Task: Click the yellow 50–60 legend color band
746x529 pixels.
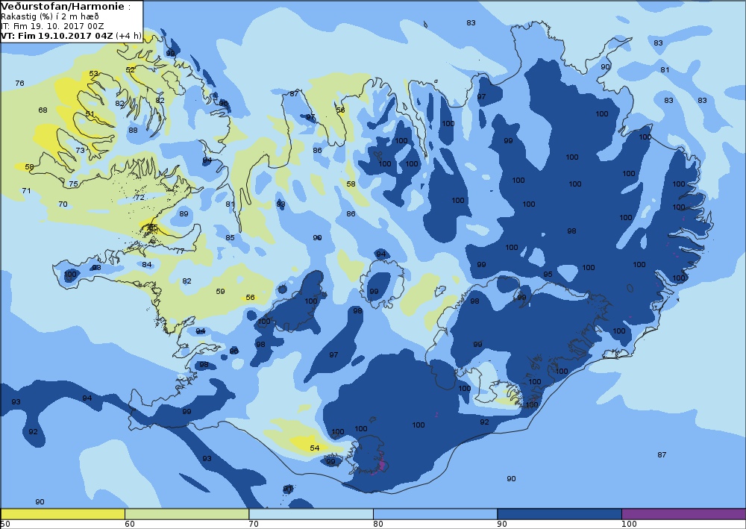Action: coord(63,514)
